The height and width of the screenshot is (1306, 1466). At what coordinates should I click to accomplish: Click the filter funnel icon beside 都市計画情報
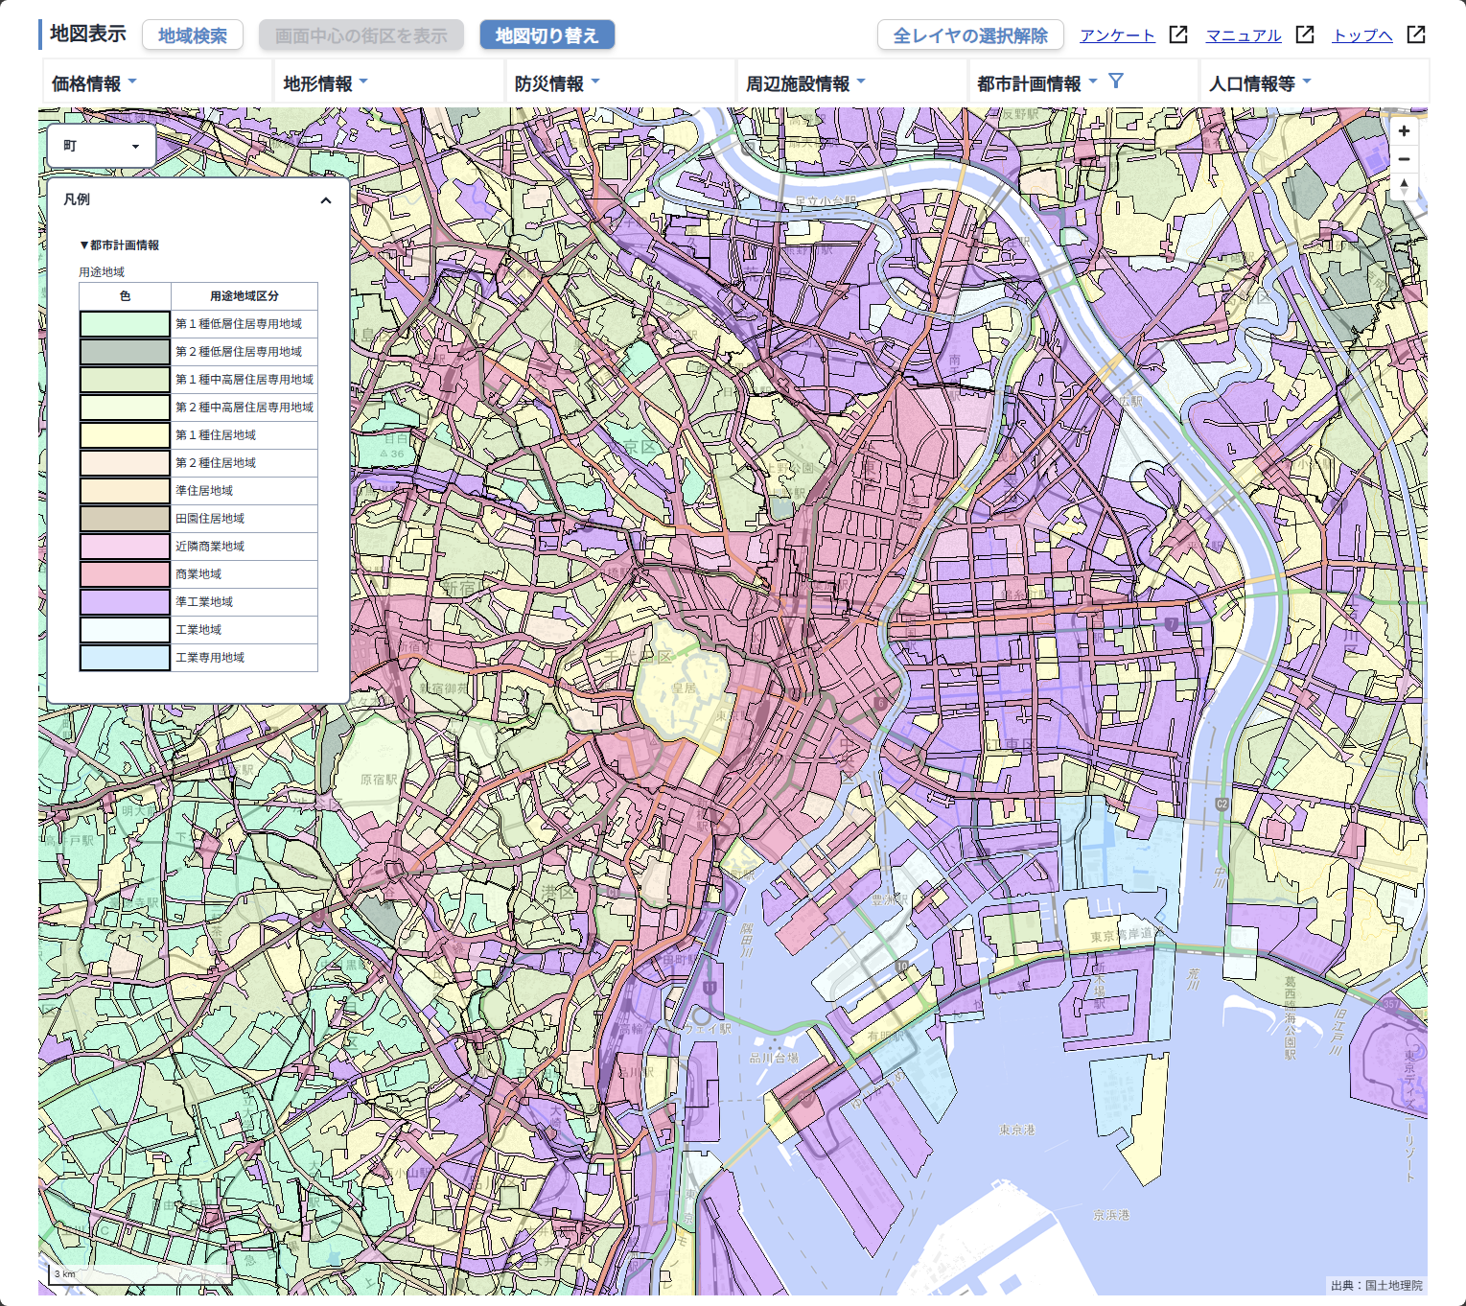pos(1116,82)
